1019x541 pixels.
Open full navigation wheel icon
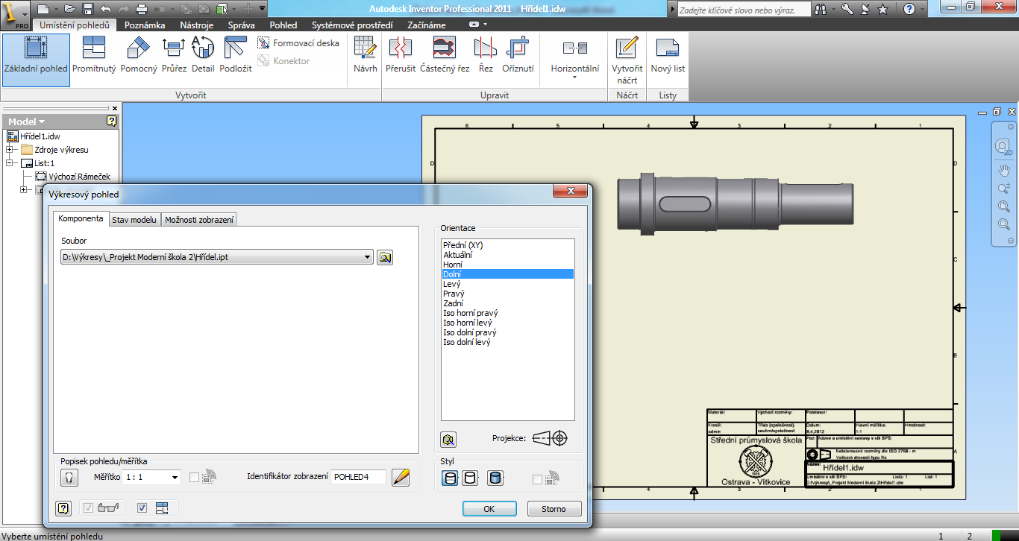click(1004, 146)
